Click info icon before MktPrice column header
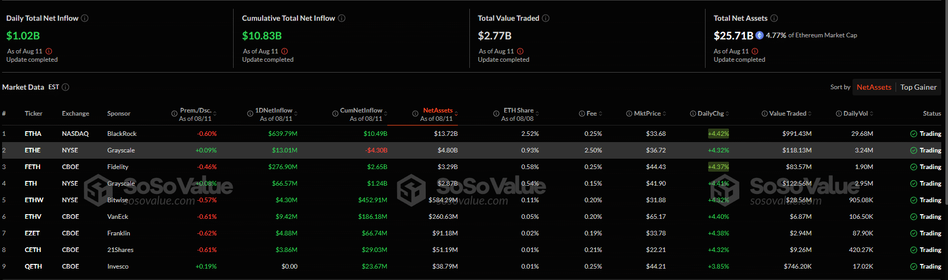The height and width of the screenshot is (280, 948). tap(629, 114)
